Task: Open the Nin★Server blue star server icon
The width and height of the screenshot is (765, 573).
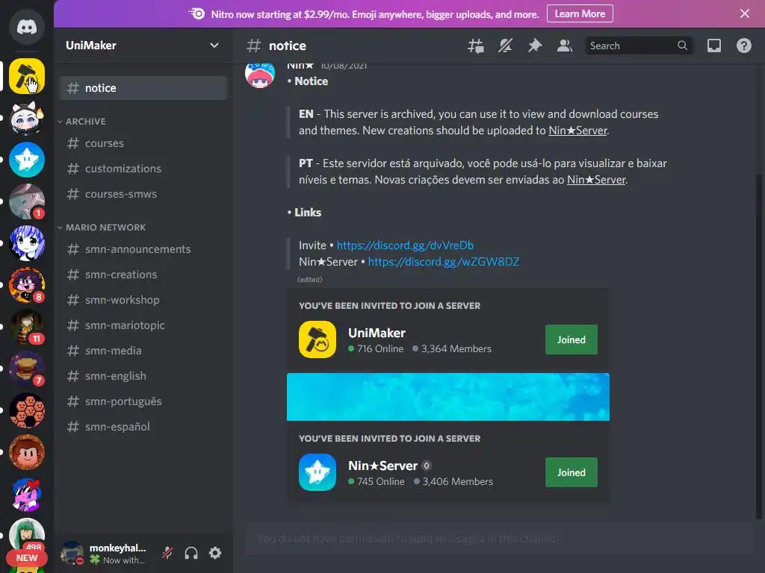Action: coord(27,160)
